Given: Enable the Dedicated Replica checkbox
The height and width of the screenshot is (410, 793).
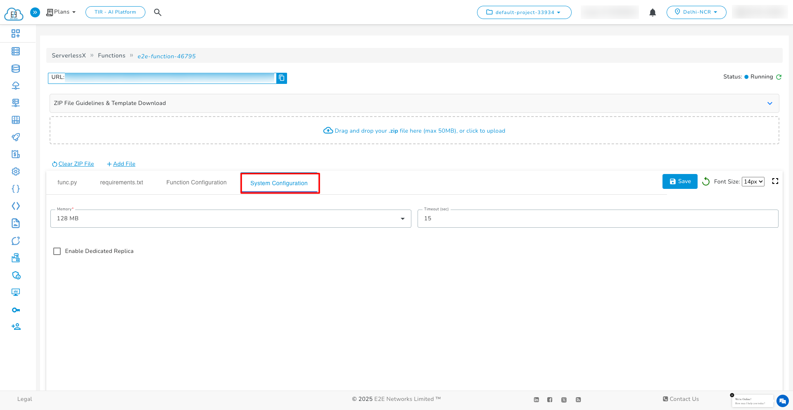Looking at the screenshot, I should point(57,251).
